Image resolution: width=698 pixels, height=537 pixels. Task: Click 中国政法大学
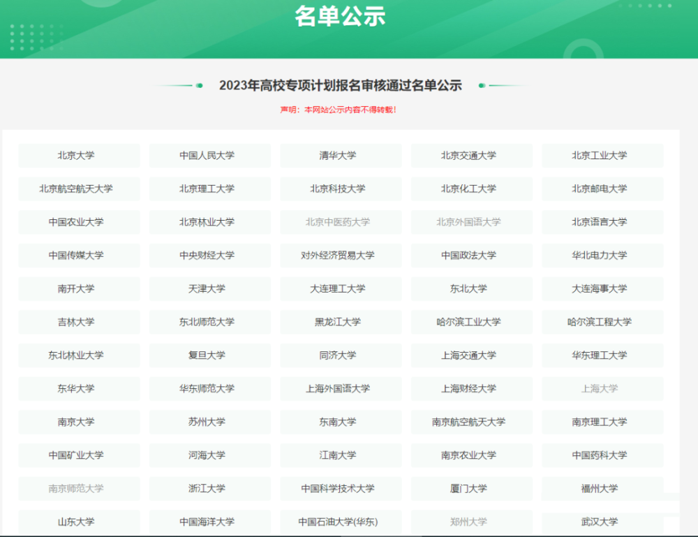[472, 256]
